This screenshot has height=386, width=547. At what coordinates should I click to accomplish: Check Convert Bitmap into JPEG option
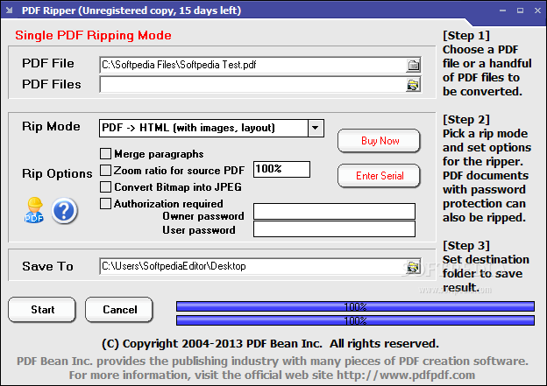(x=105, y=186)
